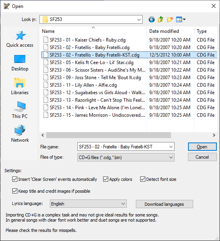
Task: Click file icon for Baby Fratelli-KST.cdg
Action: click(46, 55)
